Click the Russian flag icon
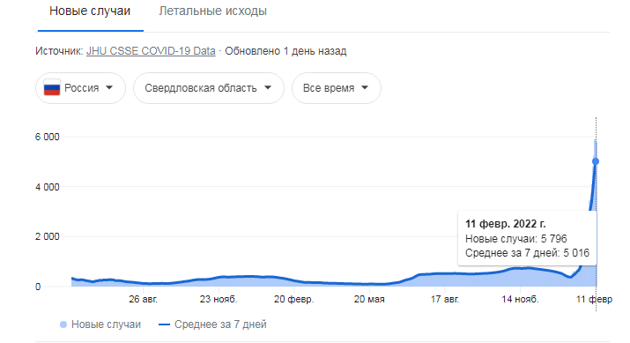This screenshot has height=343, width=630. [x=52, y=87]
